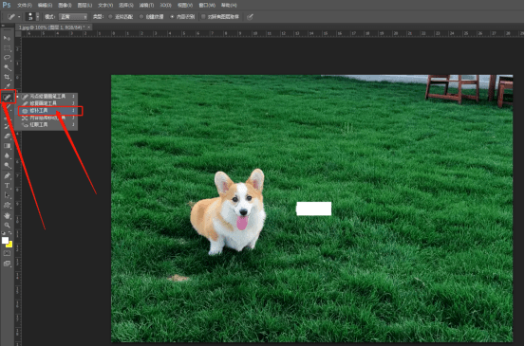Select the Lasso tool
Screen dimensions: 525x346
[7, 58]
